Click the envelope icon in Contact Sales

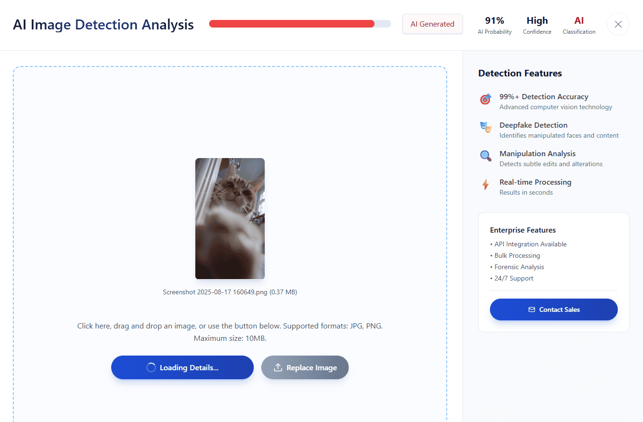click(x=532, y=309)
